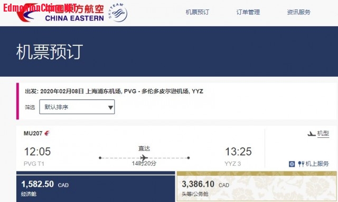Image resolution: width=338 pixels, height=202 pixels.
Task: Click the blue globe wifi service icon
Action: [292, 164]
